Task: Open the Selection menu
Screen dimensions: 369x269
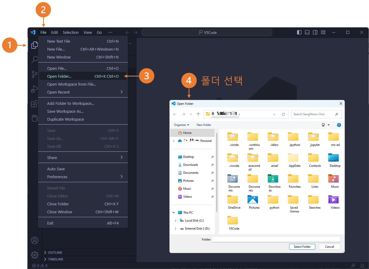Action: [x=71, y=32]
